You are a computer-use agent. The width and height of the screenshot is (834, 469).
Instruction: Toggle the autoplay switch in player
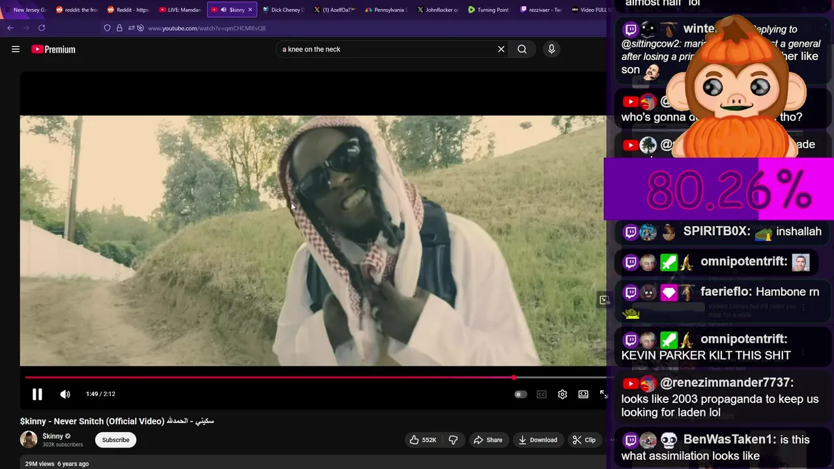(520, 394)
